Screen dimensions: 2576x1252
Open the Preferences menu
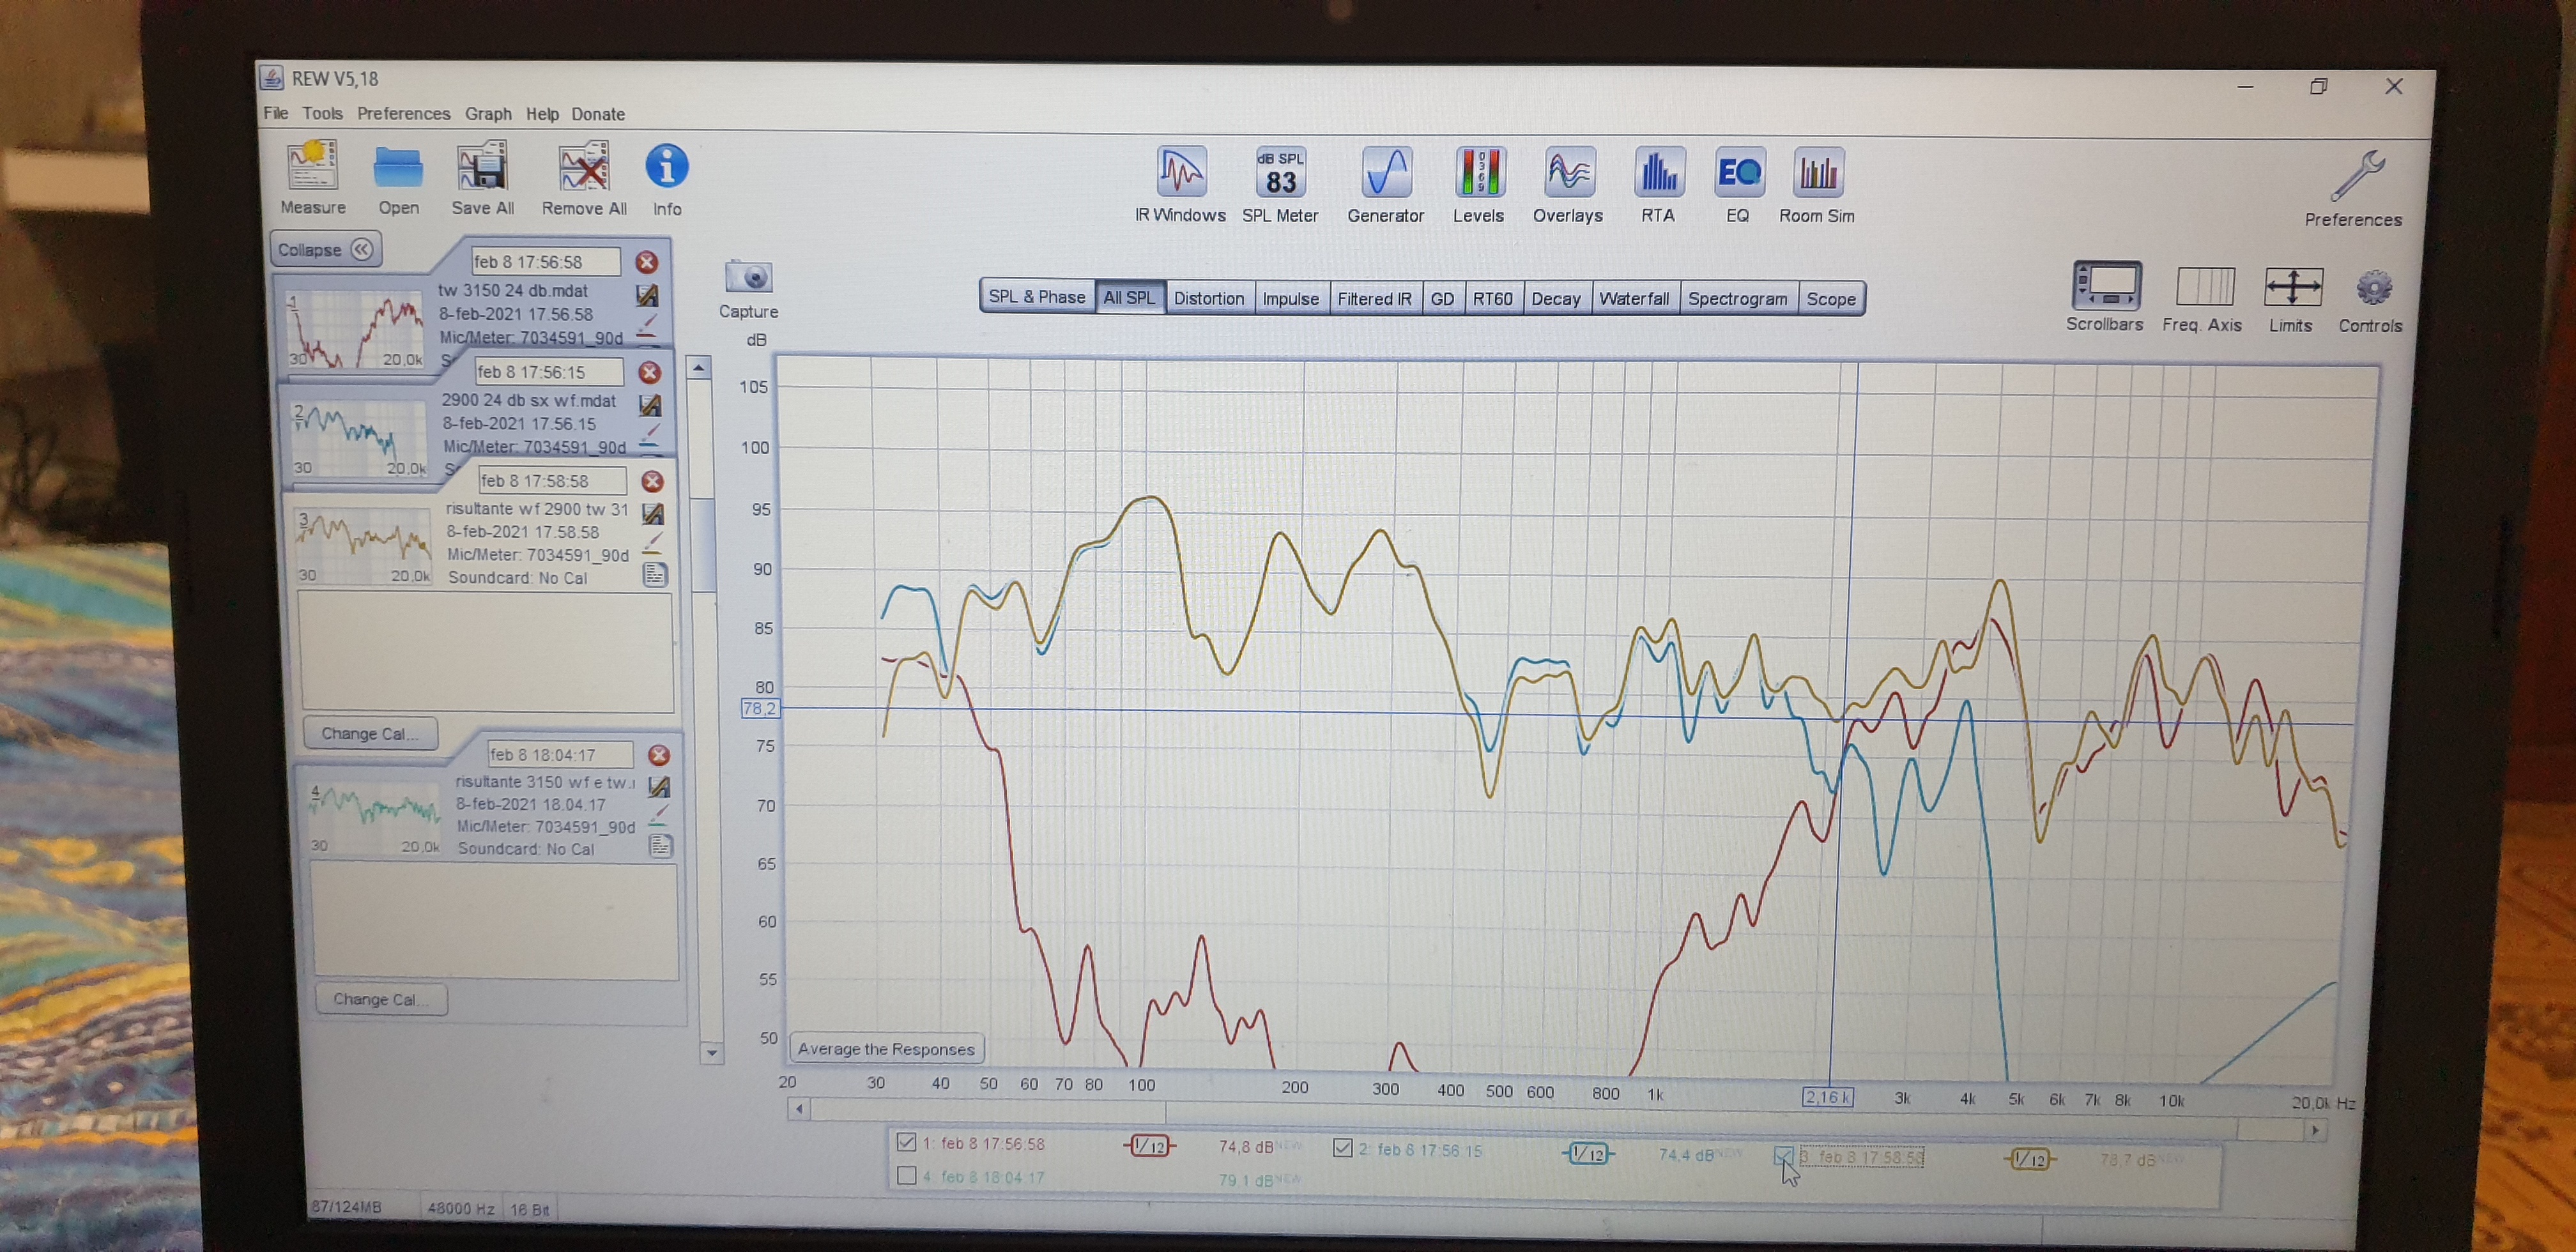point(403,113)
